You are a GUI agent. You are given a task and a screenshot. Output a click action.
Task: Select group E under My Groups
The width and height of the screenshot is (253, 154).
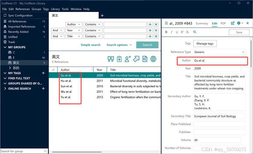(x=24, y=57)
